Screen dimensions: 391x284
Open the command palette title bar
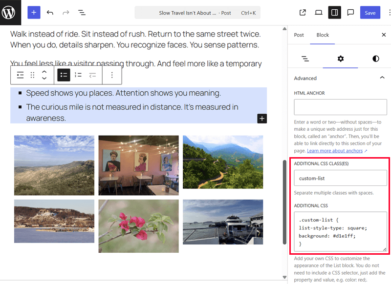197,13
